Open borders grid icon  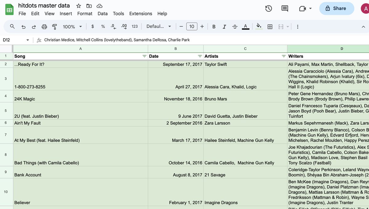click(270, 27)
